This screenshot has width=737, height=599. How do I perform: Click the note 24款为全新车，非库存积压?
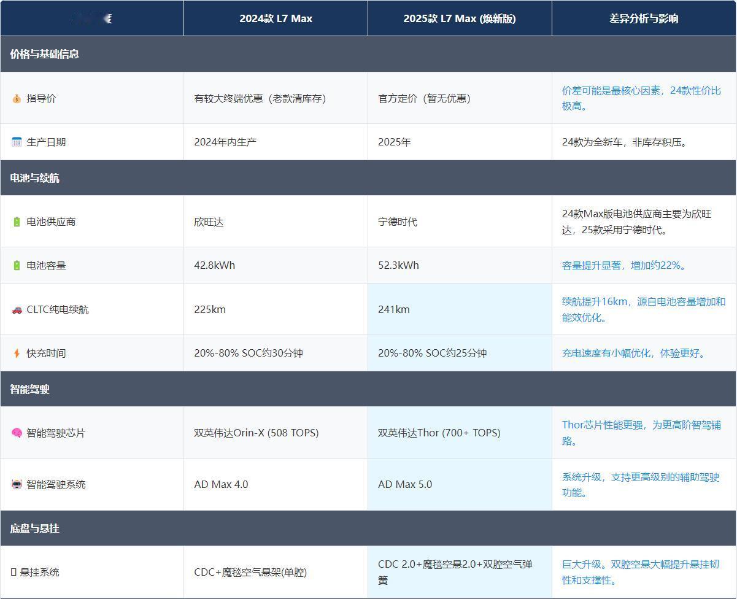[x=626, y=142]
